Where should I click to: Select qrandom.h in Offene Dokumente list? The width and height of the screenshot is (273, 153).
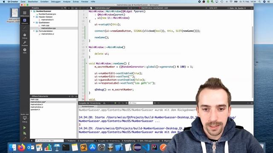pos(35,110)
